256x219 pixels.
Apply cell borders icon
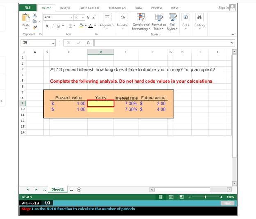[x=70, y=26]
